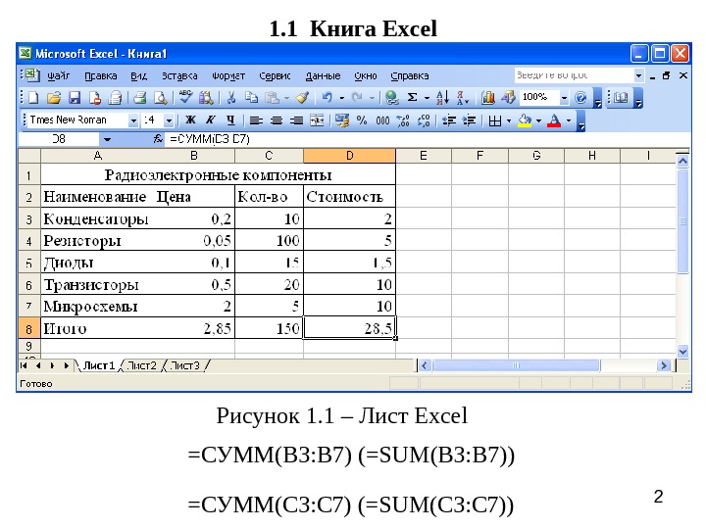
Task: Apply the red Font Color A
Action: [x=554, y=120]
